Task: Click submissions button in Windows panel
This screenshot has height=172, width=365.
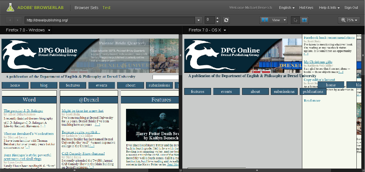Action: point(159,85)
